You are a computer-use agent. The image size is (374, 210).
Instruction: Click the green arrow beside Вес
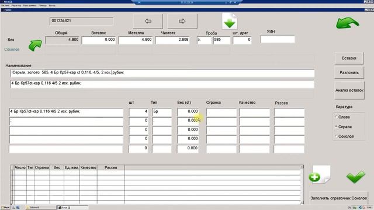35,45
